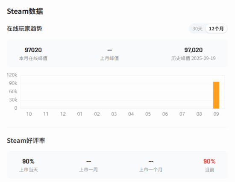
Task: Click the 在线玩家趋势 section title
Action: pos(24,29)
